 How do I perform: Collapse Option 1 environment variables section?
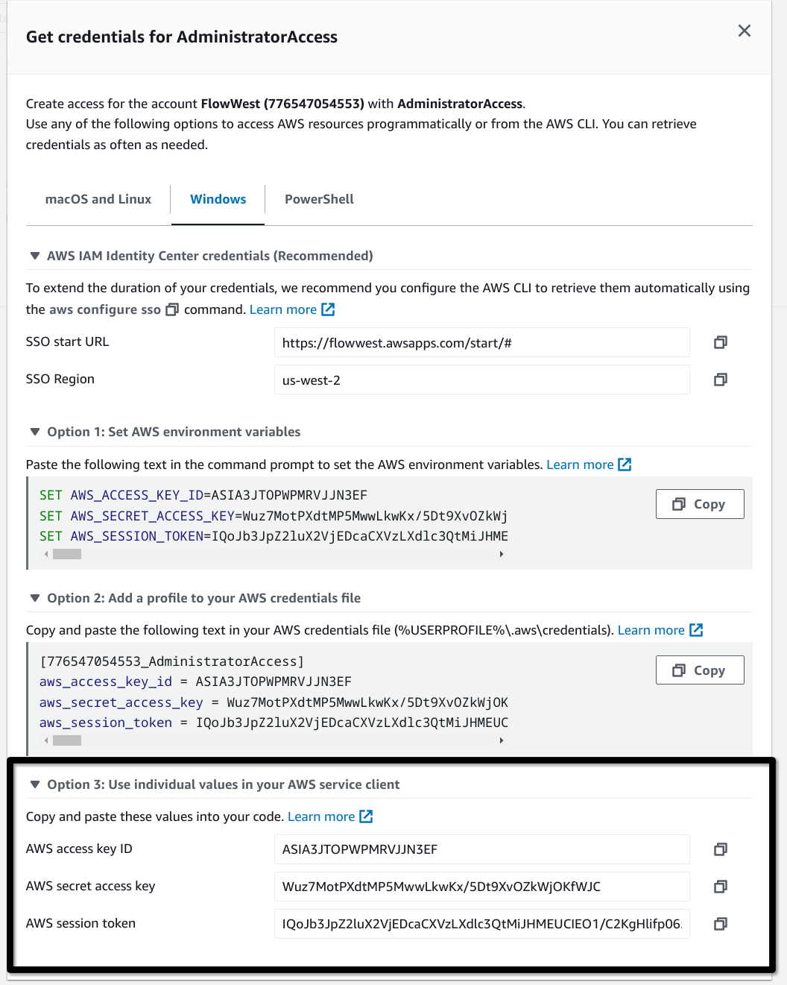tap(35, 432)
